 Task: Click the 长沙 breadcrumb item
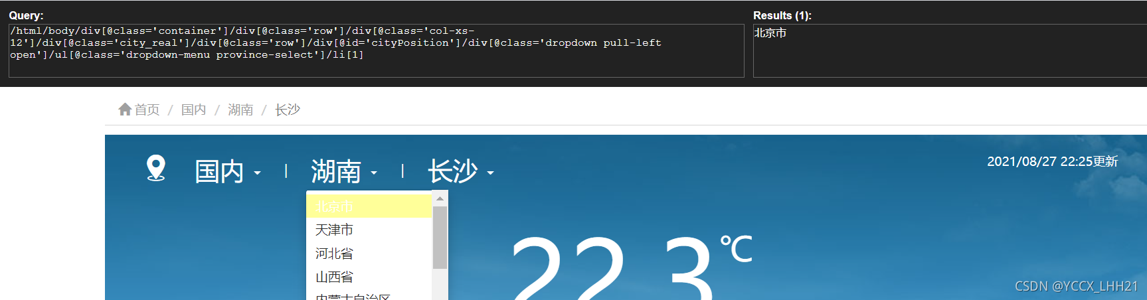pyautogui.click(x=288, y=110)
